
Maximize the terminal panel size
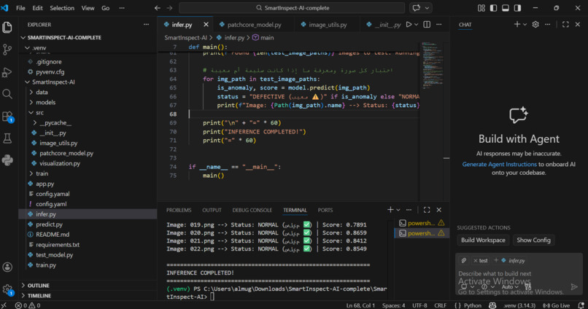coord(427,210)
